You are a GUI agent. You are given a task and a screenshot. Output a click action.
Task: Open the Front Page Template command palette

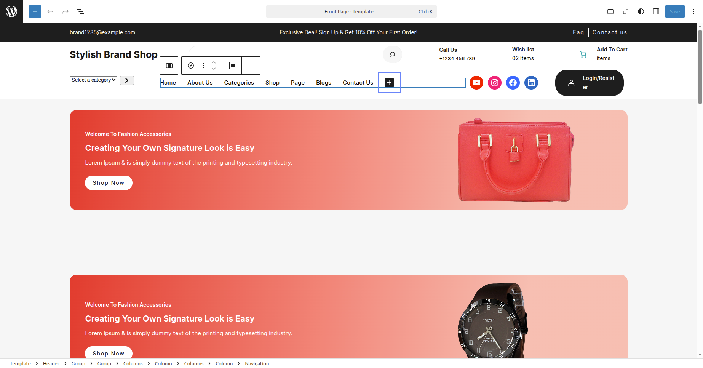coord(351,11)
